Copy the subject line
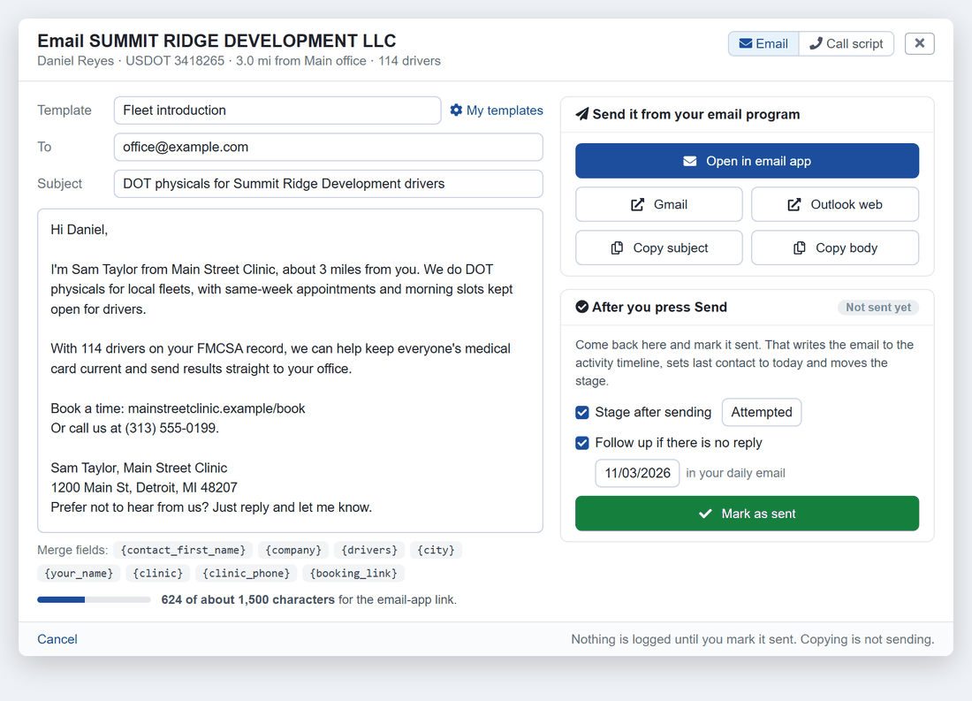This screenshot has width=972, height=701. pyautogui.click(x=658, y=248)
